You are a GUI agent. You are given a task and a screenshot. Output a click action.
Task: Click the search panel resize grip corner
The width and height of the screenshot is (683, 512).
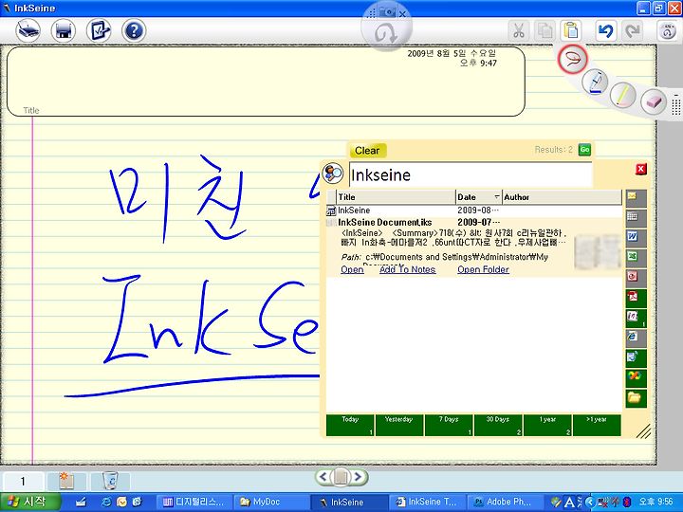(643, 430)
